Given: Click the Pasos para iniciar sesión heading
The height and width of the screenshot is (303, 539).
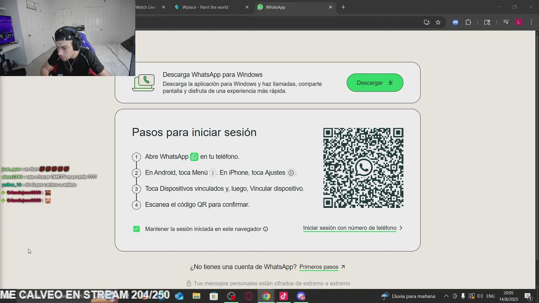Looking at the screenshot, I should [194, 132].
